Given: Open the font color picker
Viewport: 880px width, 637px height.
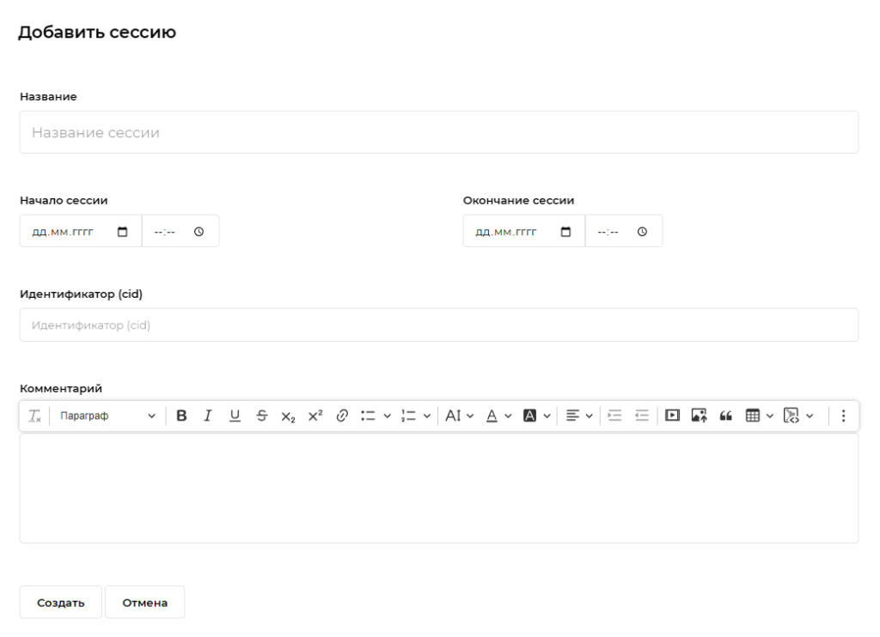Looking at the screenshot, I should tap(498, 416).
